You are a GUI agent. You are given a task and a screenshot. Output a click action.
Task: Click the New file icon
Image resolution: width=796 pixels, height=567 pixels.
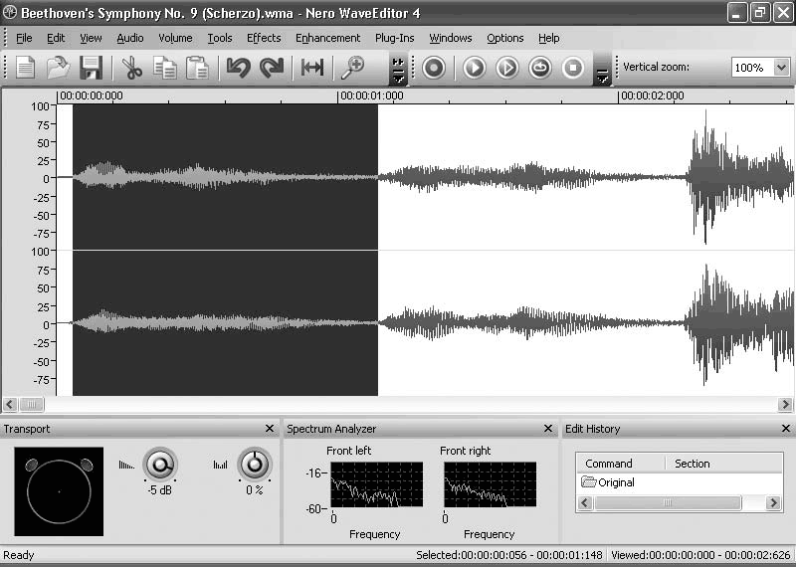click(25, 68)
